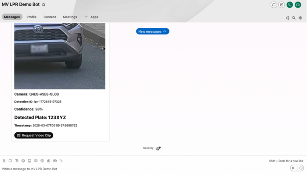Open the Content tab
The width and height of the screenshot is (307, 175).
50,17
